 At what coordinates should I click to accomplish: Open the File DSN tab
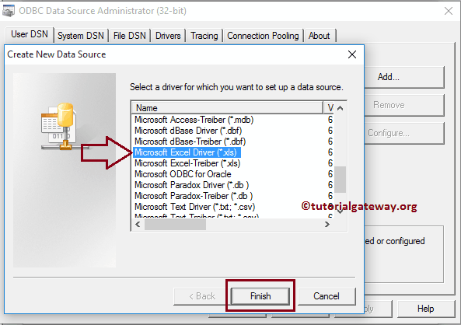pyautogui.click(x=129, y=36)
